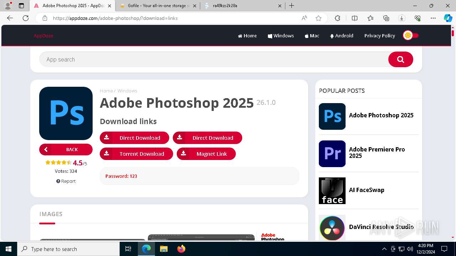The image size is (456, 256).
Task: Open Collections icon
Action: [386, 18]
